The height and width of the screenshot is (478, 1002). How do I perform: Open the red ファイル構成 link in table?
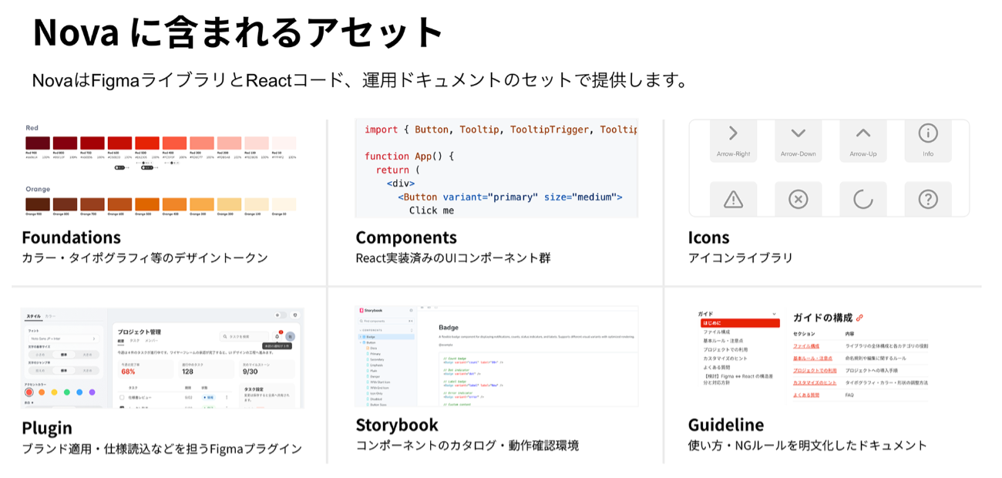[806, 346]
